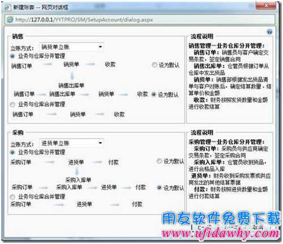Select 业务与仓库合并管理 radio under 采购
Viewport: 283px width, 244px height.
12,197
